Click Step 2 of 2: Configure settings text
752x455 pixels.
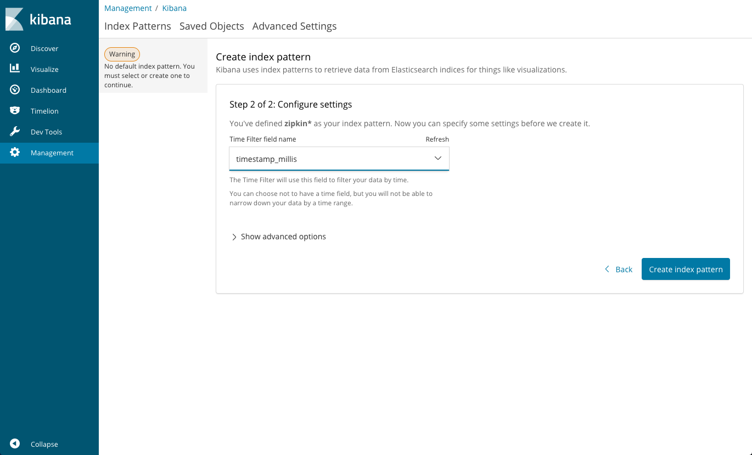click(x=291, y=104)
